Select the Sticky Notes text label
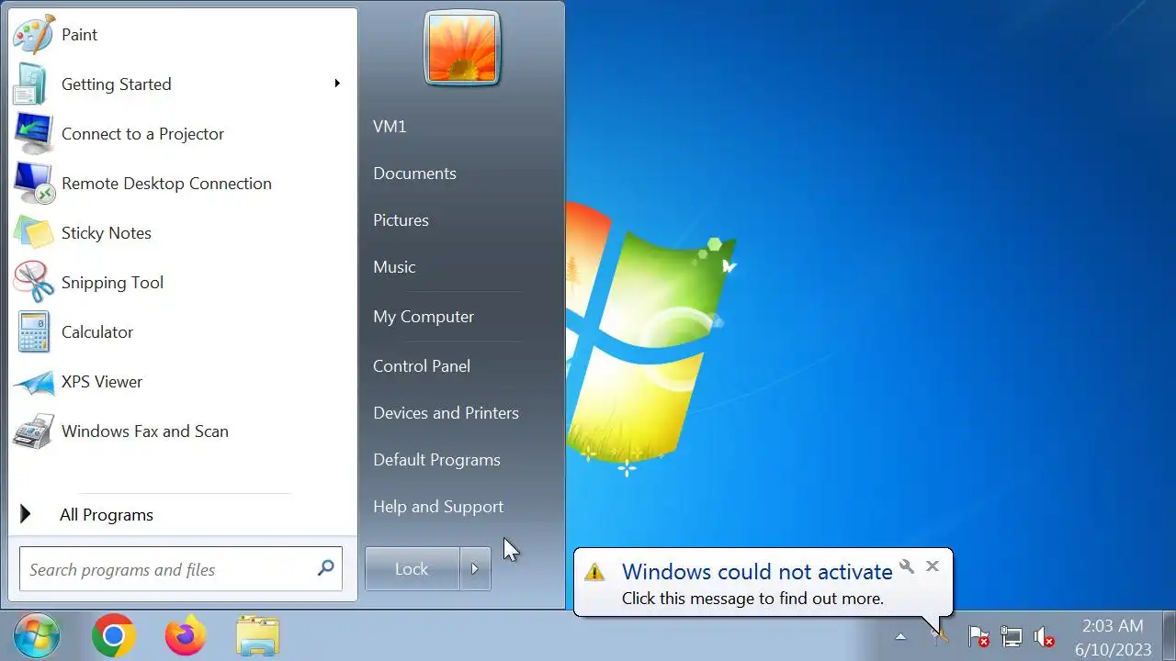The image size is (1176, 661). [x=107, y=233]
